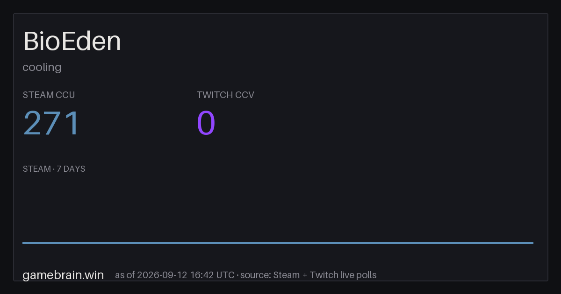
Task: Click the middle of the 7-day sparkline
Action: click(278, 243)
